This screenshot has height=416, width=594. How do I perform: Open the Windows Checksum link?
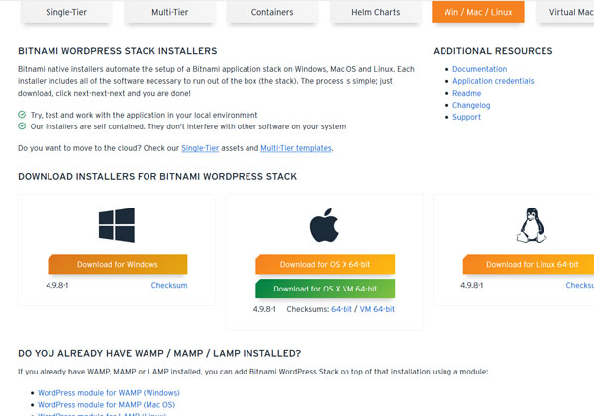pyautogui.click(x=169, y=285)
